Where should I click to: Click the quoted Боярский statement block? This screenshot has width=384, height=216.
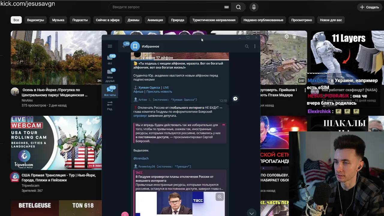coord(180,133)
